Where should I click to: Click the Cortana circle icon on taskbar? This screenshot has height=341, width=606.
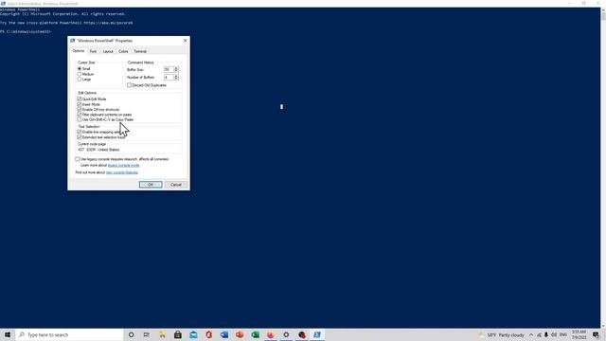(131, 334)
